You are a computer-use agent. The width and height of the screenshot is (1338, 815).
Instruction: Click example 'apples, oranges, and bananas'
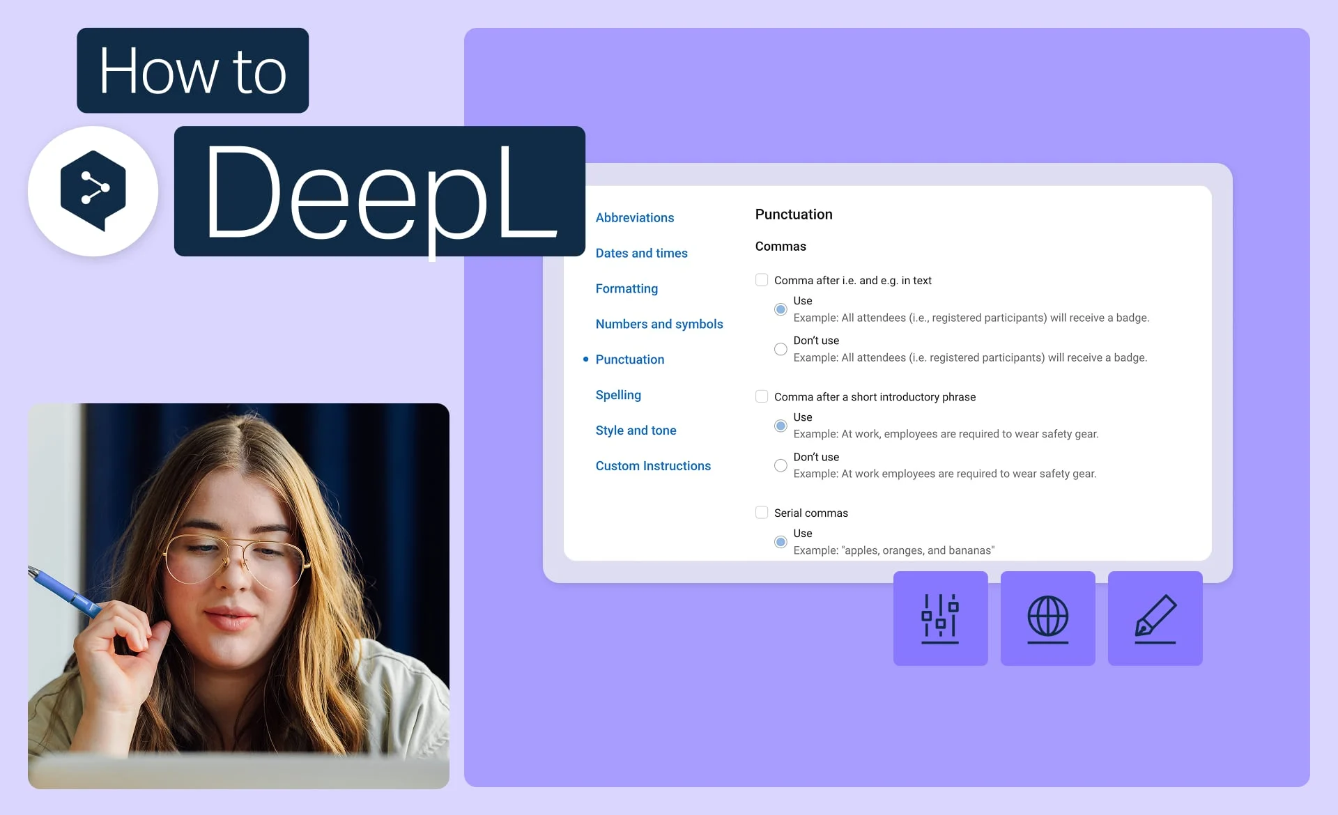coord(894,550)
